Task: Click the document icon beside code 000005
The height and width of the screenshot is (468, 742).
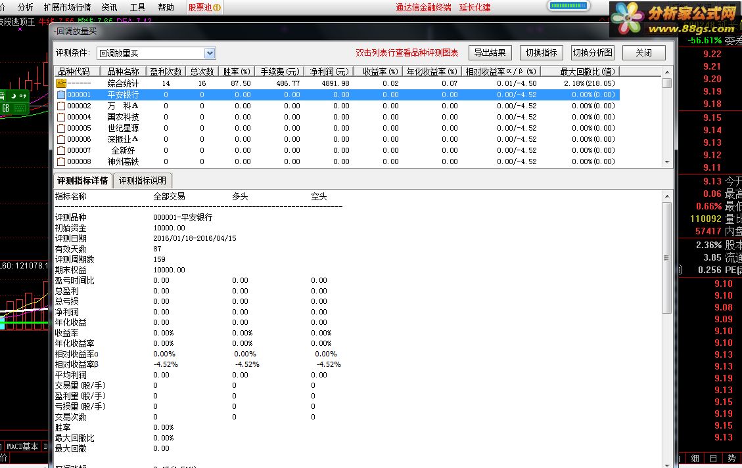Action: 61,128
